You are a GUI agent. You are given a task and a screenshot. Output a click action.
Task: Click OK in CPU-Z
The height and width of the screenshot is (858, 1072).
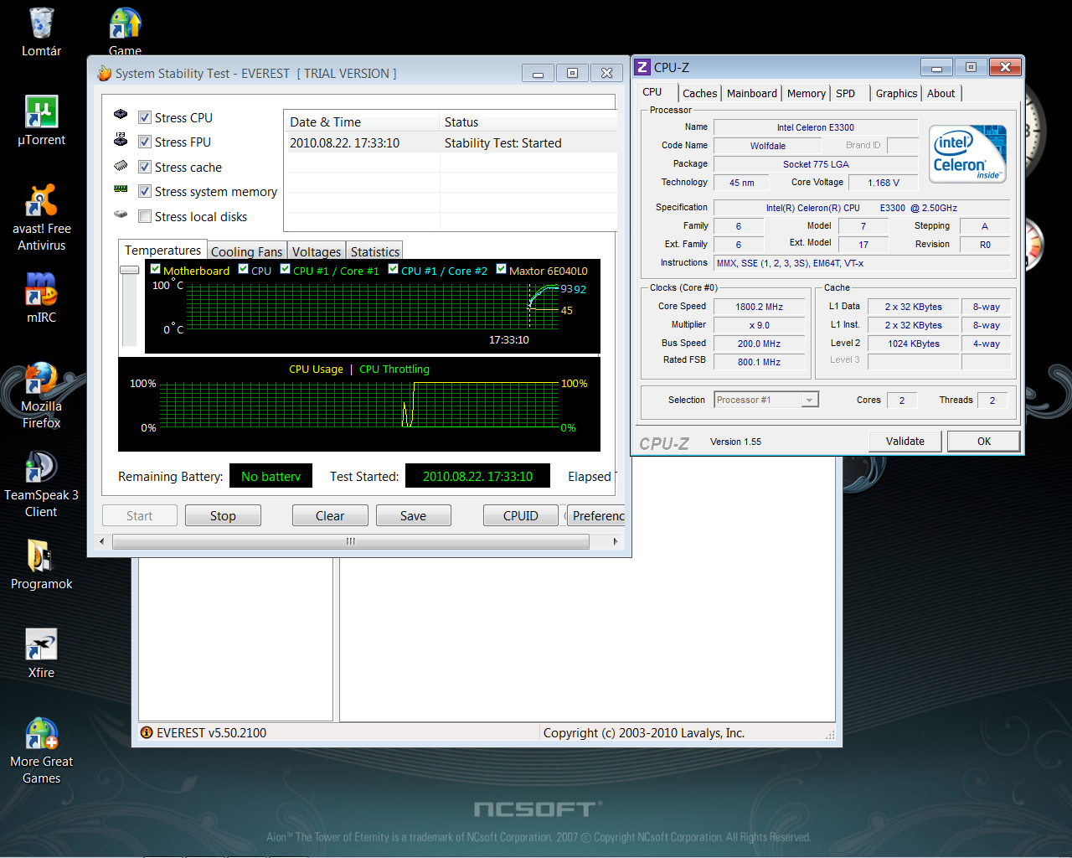pyautogui.click(x=984, y=441)
